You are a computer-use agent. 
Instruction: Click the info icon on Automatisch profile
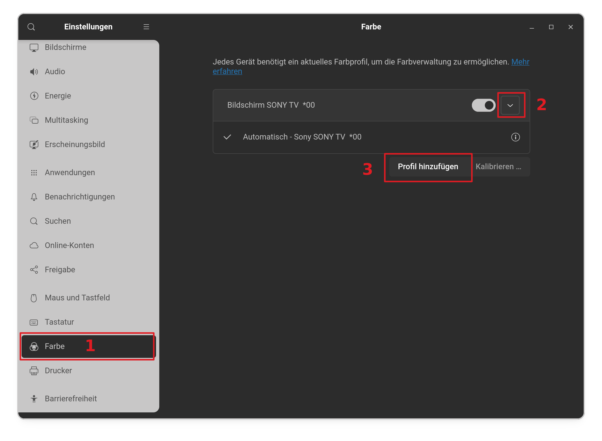pyautogui.click(x=515, y=137)
